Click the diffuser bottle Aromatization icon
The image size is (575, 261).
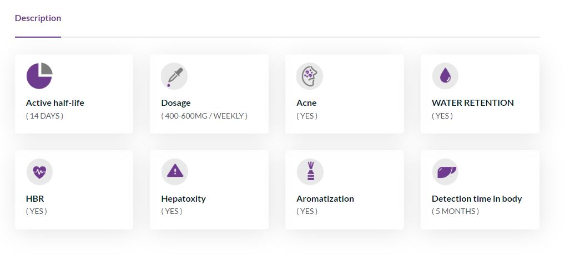click(310, 172)
